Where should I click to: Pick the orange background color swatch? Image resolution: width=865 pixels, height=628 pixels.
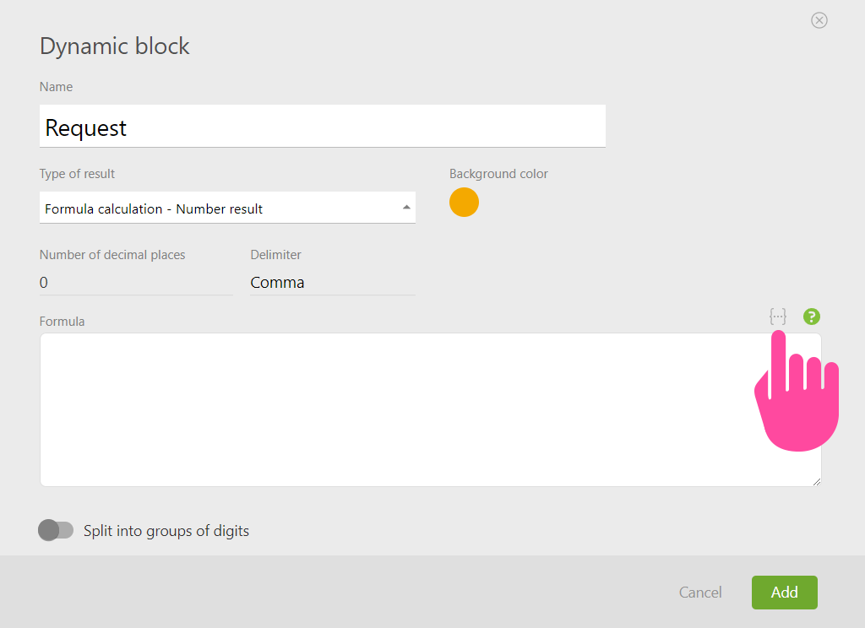point(464,203)
